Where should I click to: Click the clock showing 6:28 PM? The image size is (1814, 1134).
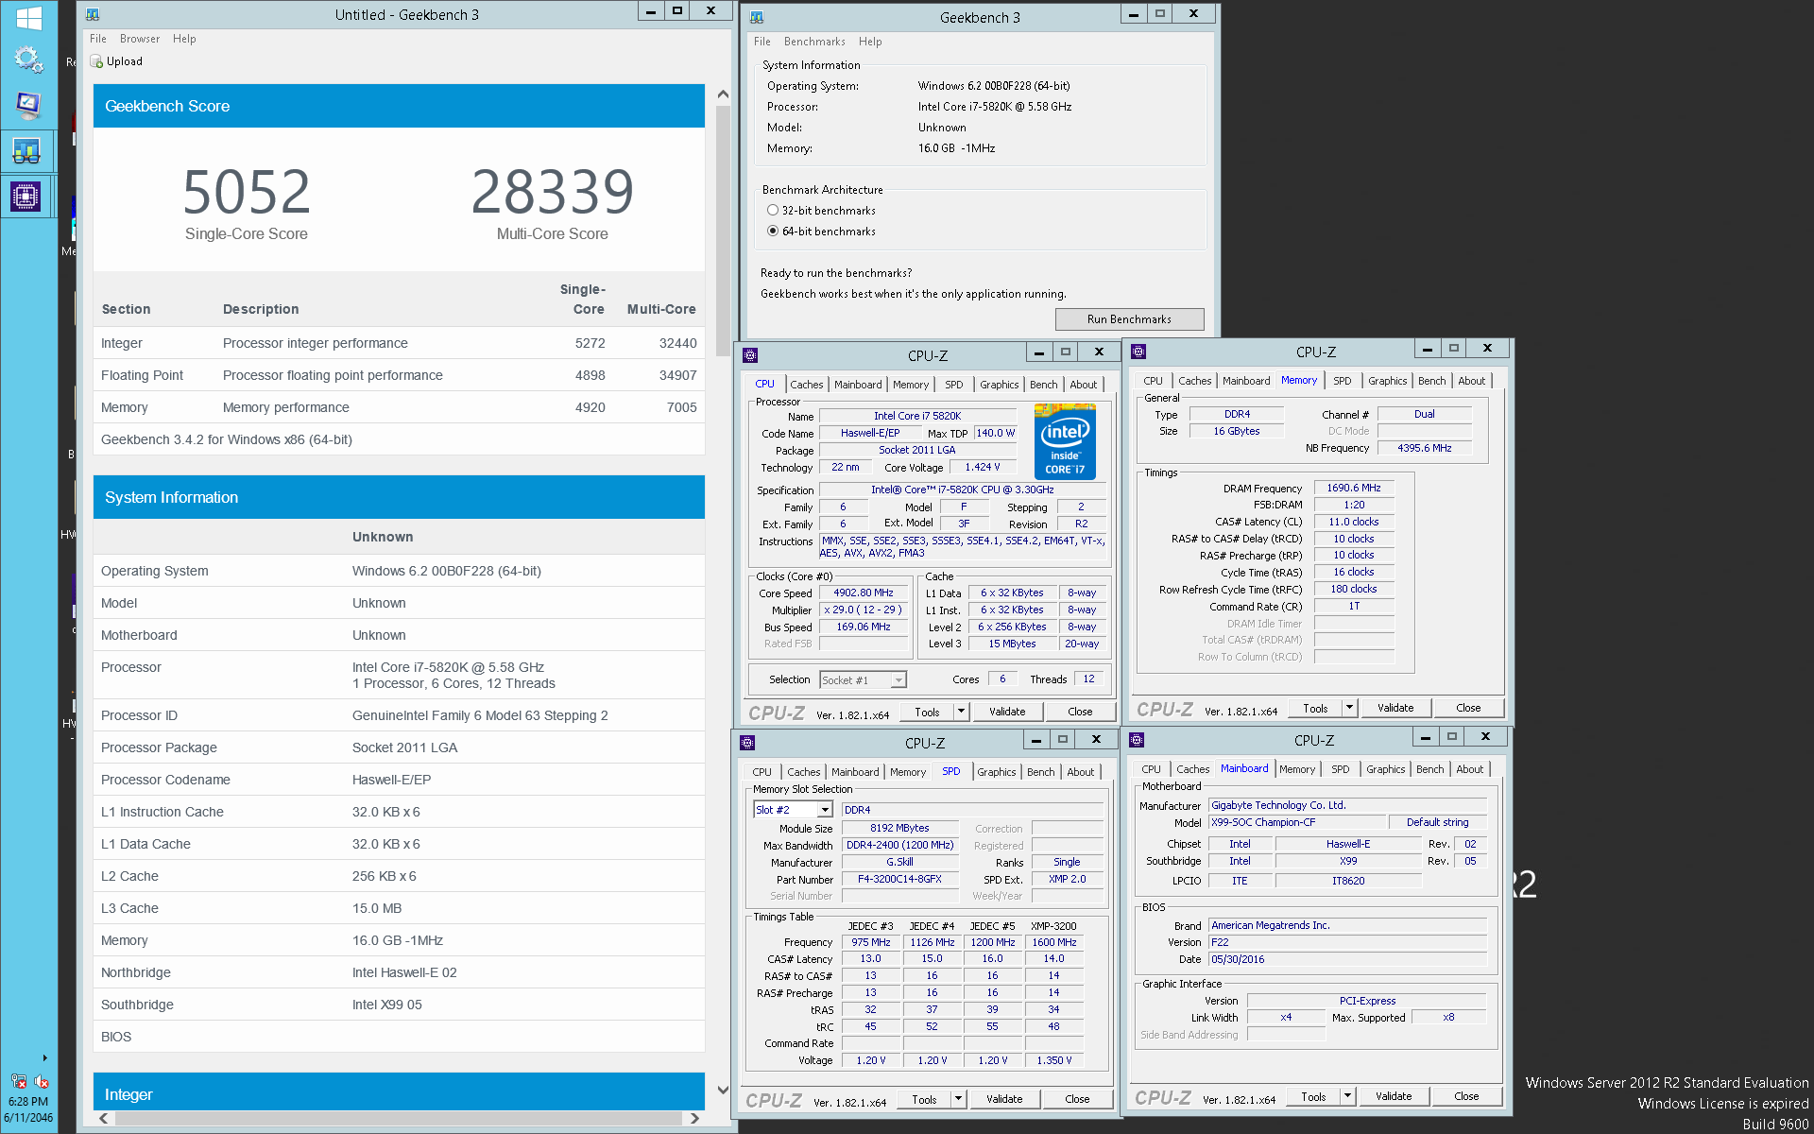point(28,1102)
